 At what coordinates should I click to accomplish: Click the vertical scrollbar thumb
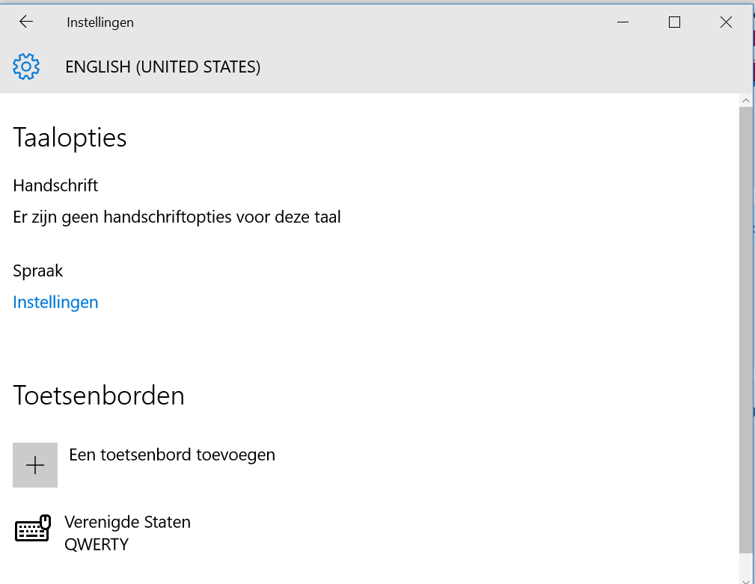tap(745, 329)
